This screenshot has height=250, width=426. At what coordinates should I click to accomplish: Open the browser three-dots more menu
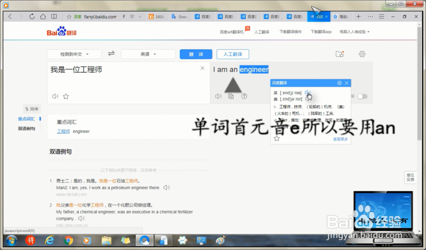(370, 17)
